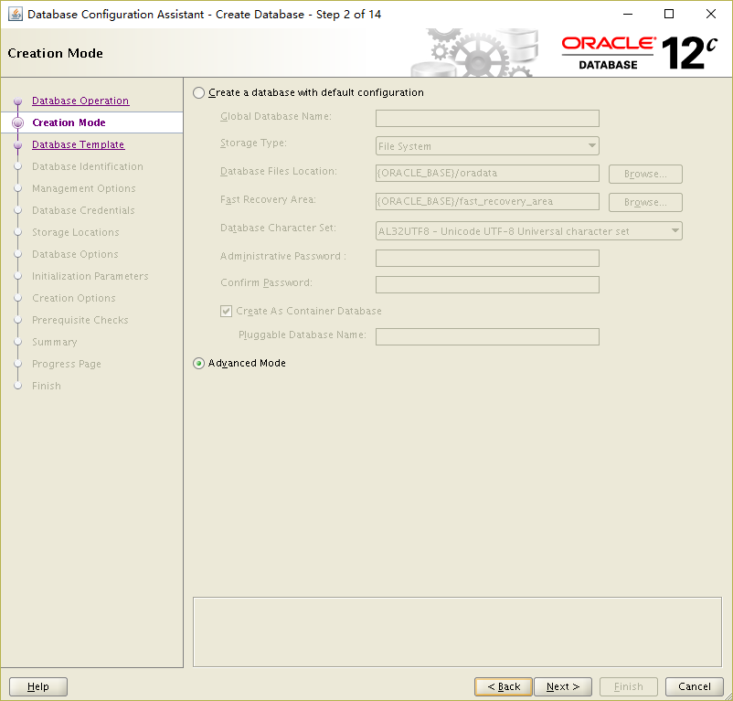Screen dimensions: 733x701
Task: Select the Advanced Mode radio button
Action: (x=198, y=363)
